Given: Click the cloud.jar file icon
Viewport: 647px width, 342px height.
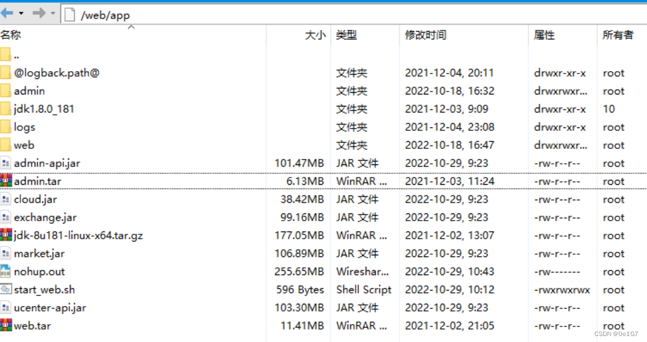Looking at the screenshot, I should point(5,200).
